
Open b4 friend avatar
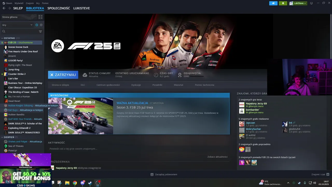(285, 124)
